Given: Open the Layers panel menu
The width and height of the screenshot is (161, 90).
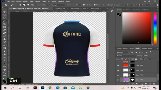Looking at the screenshot, I should click(157, 48).
